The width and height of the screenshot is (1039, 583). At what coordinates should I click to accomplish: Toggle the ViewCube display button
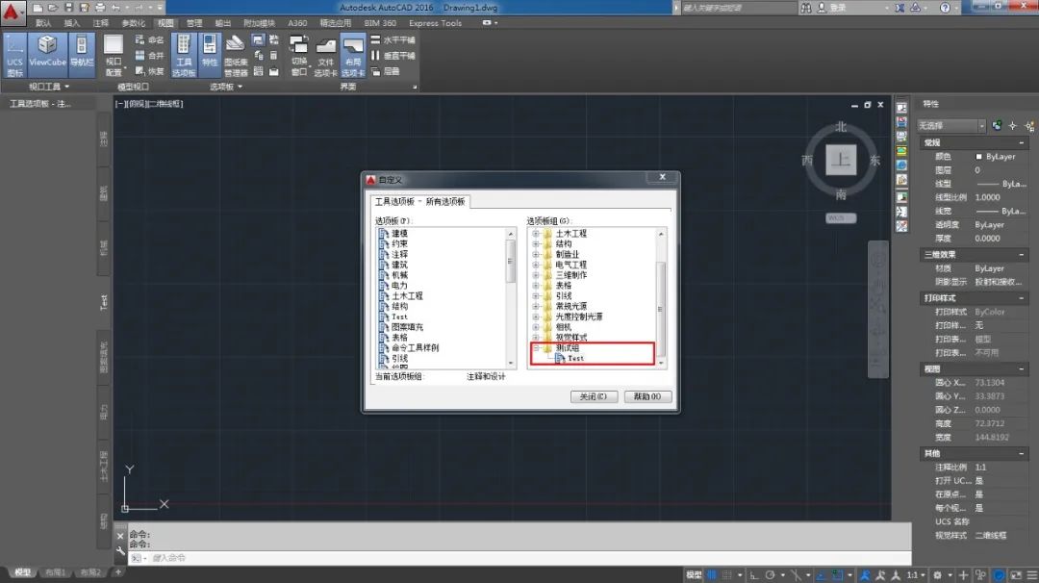47,54
